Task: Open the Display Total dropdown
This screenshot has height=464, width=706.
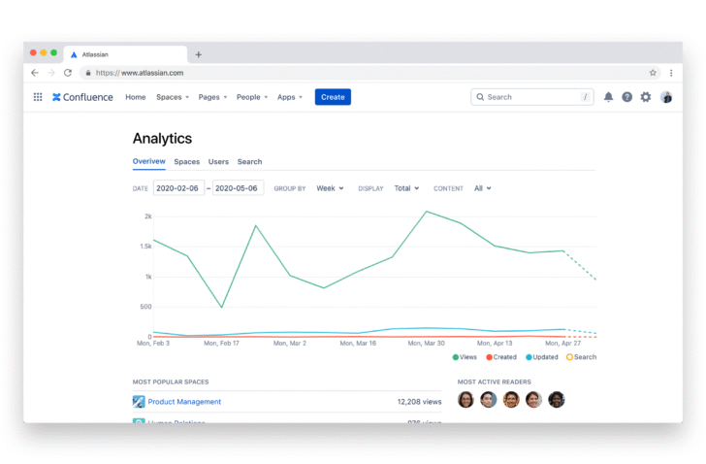Action: coord(406,188)
